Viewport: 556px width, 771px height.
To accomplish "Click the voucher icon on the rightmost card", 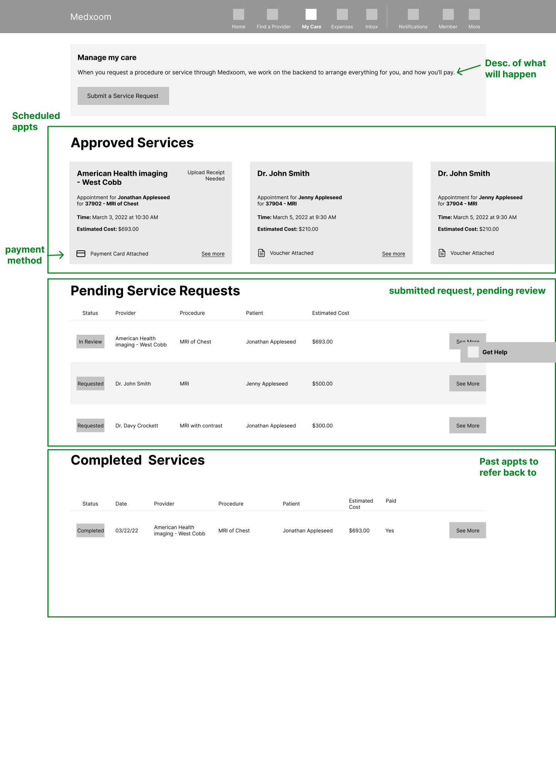I will point(442,253).
